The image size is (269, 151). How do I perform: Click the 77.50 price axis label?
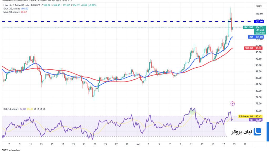(258, 97)
